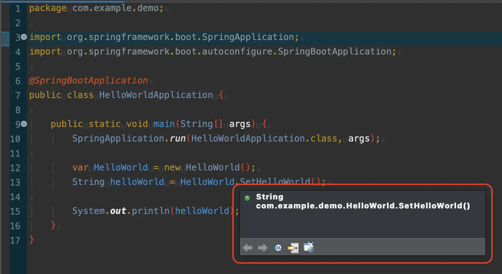The height and width of the screenshot is (274, 502).
Task: Click the Forward arrow in hover popup
Action: pyautogui.click(x=263, y=248)
